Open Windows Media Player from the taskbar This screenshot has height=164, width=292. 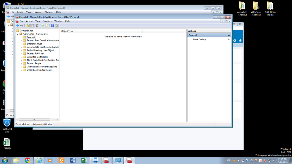click(50, 160)
